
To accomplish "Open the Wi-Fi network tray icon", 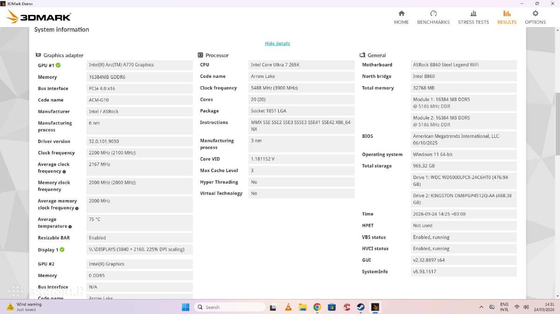I will pyautogui.click(x=517, y=307).
